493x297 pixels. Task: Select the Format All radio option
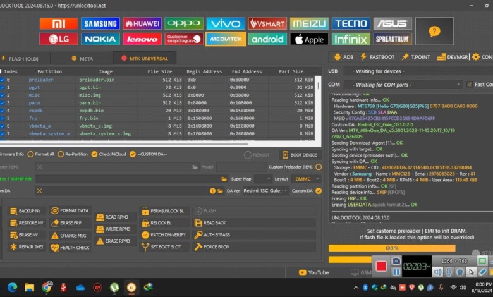(40, 154)
